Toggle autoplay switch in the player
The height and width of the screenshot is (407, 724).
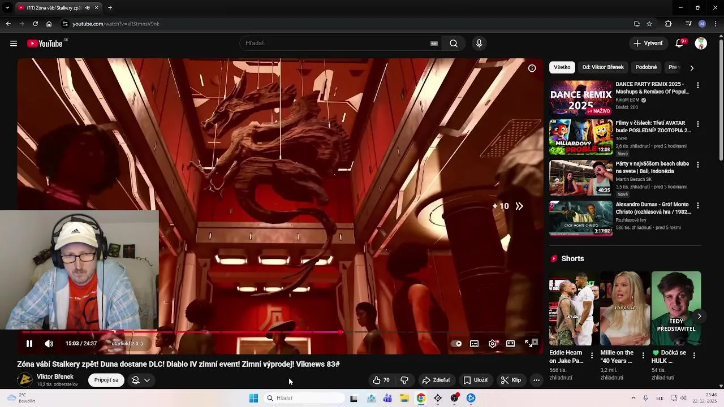click(457, 343)
